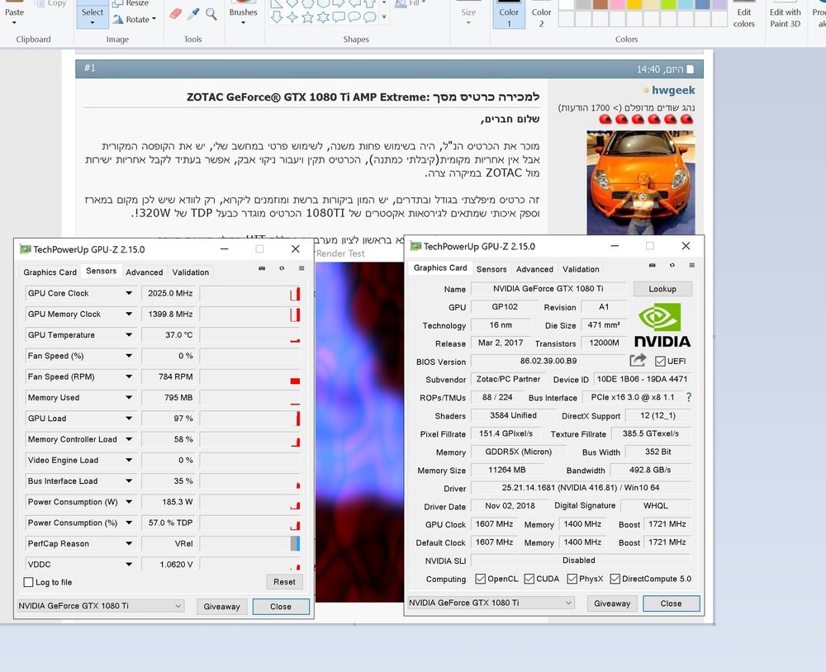Click the NVIDIA logo in GPU-Z

[x=662, y=325]
